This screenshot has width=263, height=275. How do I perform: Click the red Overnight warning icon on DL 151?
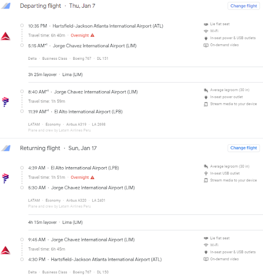coord(92,35)
